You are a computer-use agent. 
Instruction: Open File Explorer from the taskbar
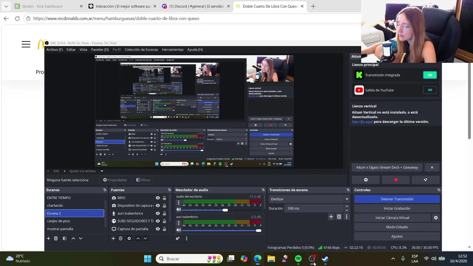point(271,259)
